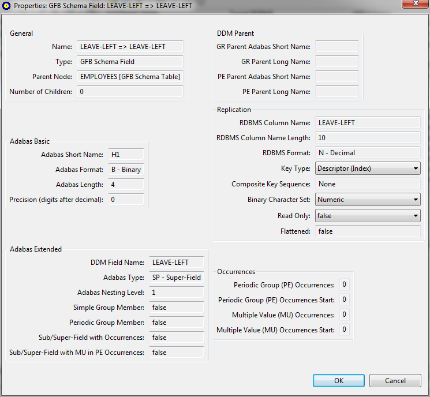The image size is (430, 397).
Task: Click the Cancel button
Action: pos(395,381)
